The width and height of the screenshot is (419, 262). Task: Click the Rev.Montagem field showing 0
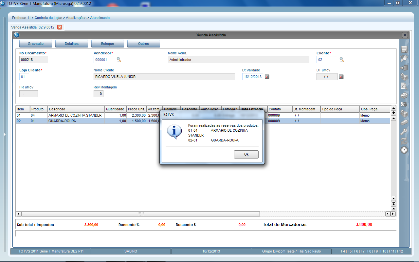99,94
